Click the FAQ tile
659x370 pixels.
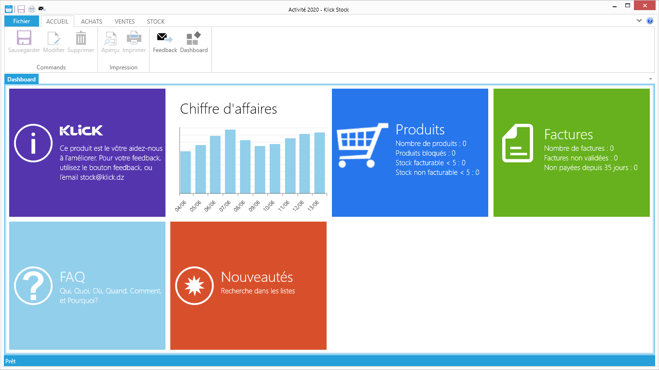(87, 286)
